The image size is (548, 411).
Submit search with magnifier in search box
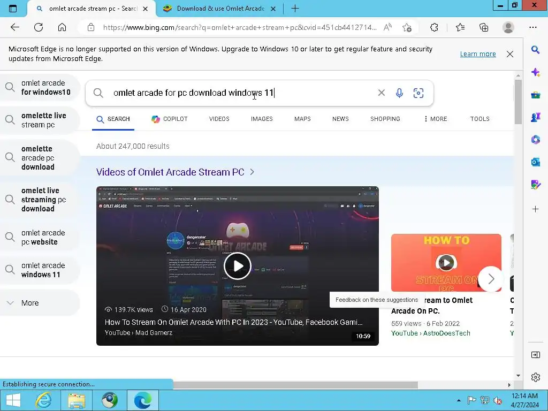click(x=98, y=93)
